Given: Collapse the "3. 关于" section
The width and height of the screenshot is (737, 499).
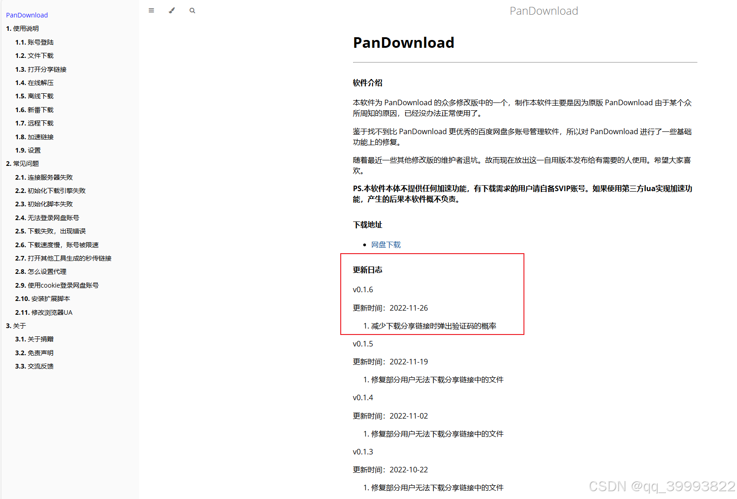Looking at the screenshot, I should [x=16, y=325].
